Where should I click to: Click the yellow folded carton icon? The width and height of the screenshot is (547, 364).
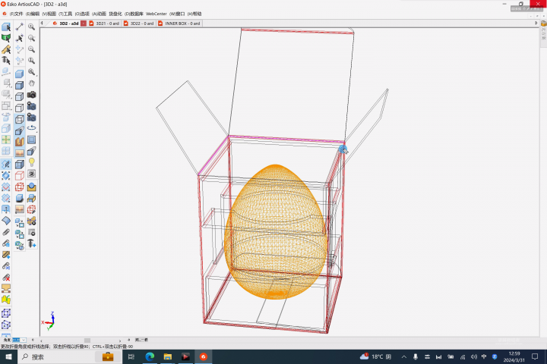pyautogui.click(x=6, y=300)
